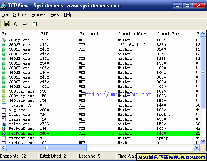Click PID 968 on svchost.exe row
207x161 pixels.
(43, 138)
